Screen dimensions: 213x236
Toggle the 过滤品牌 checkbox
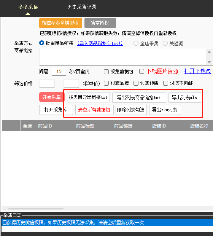106,83
